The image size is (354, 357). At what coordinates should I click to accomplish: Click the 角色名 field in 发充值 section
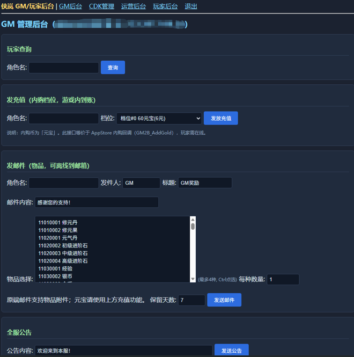(x=64, y=119)
